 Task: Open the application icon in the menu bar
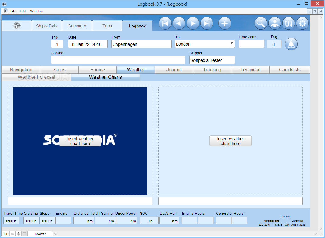click(x=6, y=11)
